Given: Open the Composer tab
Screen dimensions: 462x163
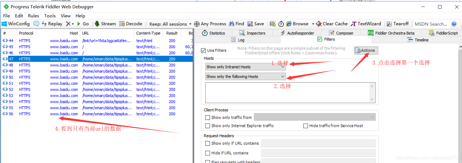Looking at the screenshot, I should 341,33.
